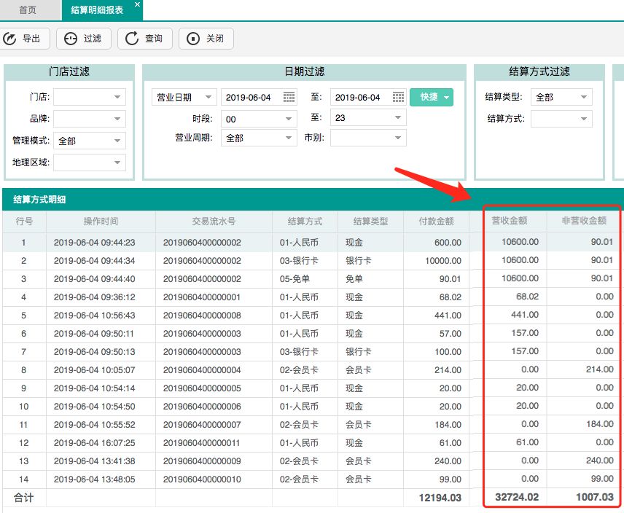Open the 品牌 dropdown
624x513 pixels.
[90, 119]
